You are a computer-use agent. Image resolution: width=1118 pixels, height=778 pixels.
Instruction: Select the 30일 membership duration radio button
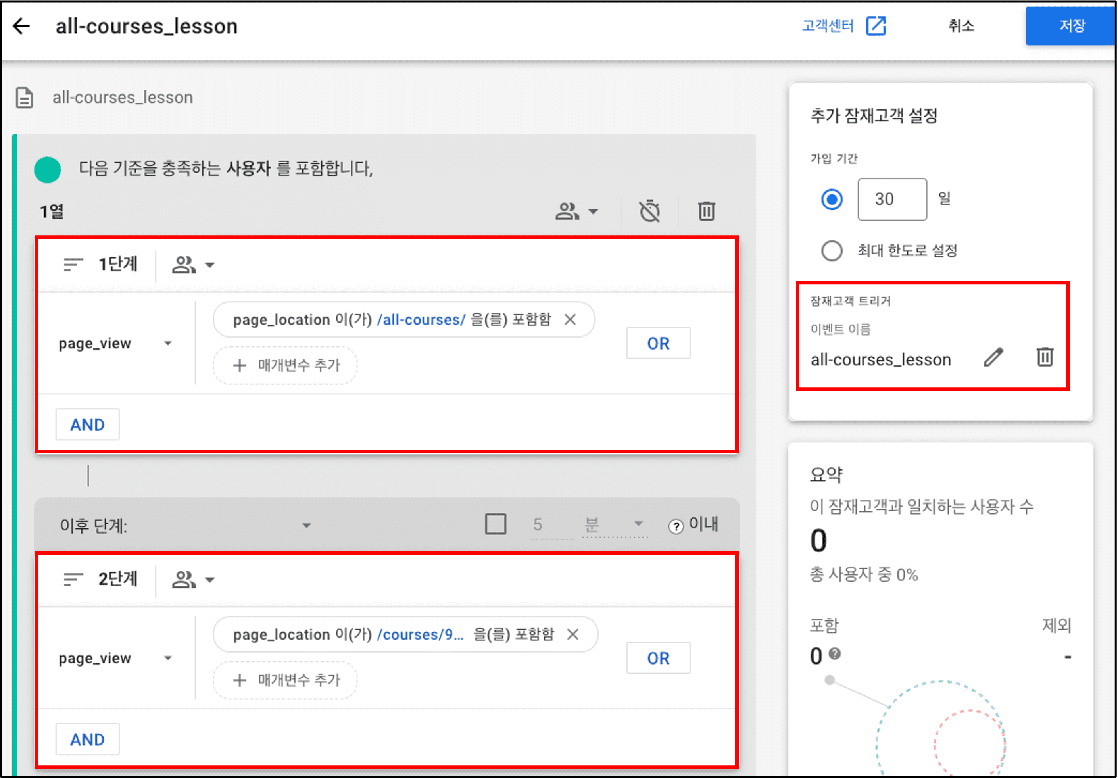(832, 199)
